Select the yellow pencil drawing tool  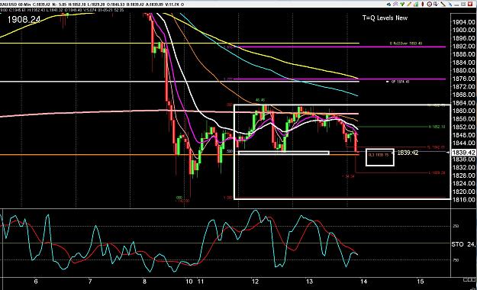pyautogui.click(x=409, y=5)
